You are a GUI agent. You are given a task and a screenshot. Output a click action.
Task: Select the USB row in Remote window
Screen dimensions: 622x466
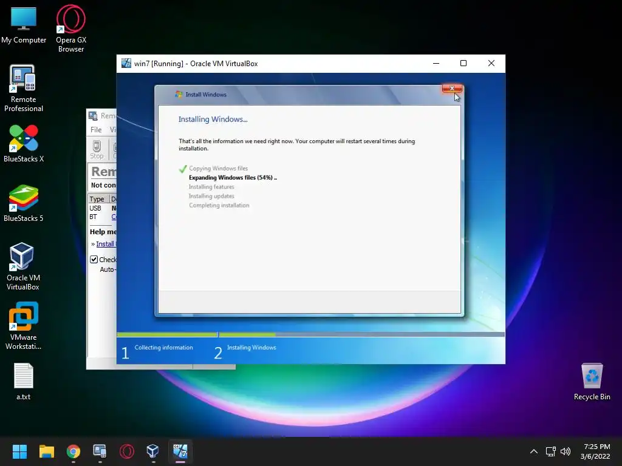click(x=102, y=208)
